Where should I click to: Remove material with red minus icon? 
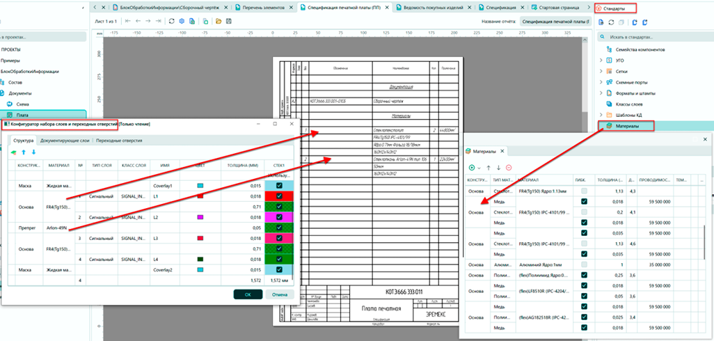tap(509, 168)
